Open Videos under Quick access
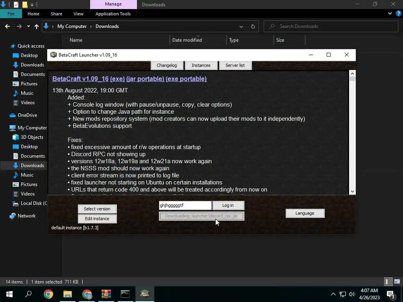The height and width of the screenshot is (302, 403). pos(28,103)
